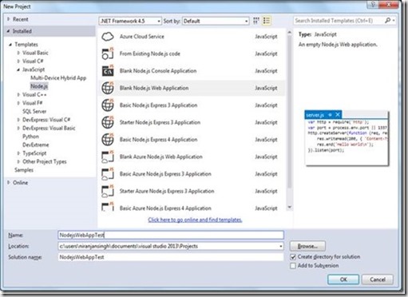408x297 pixels.
Task: Select Starter Node.js Express 3 Application text
Action: pos(160,122)
